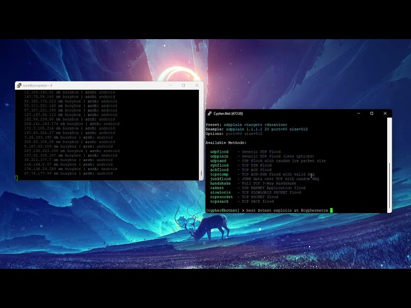Click the "Preset:" line in Cypher.Net terminal
The image size is (411, 308).
[247, 124]
